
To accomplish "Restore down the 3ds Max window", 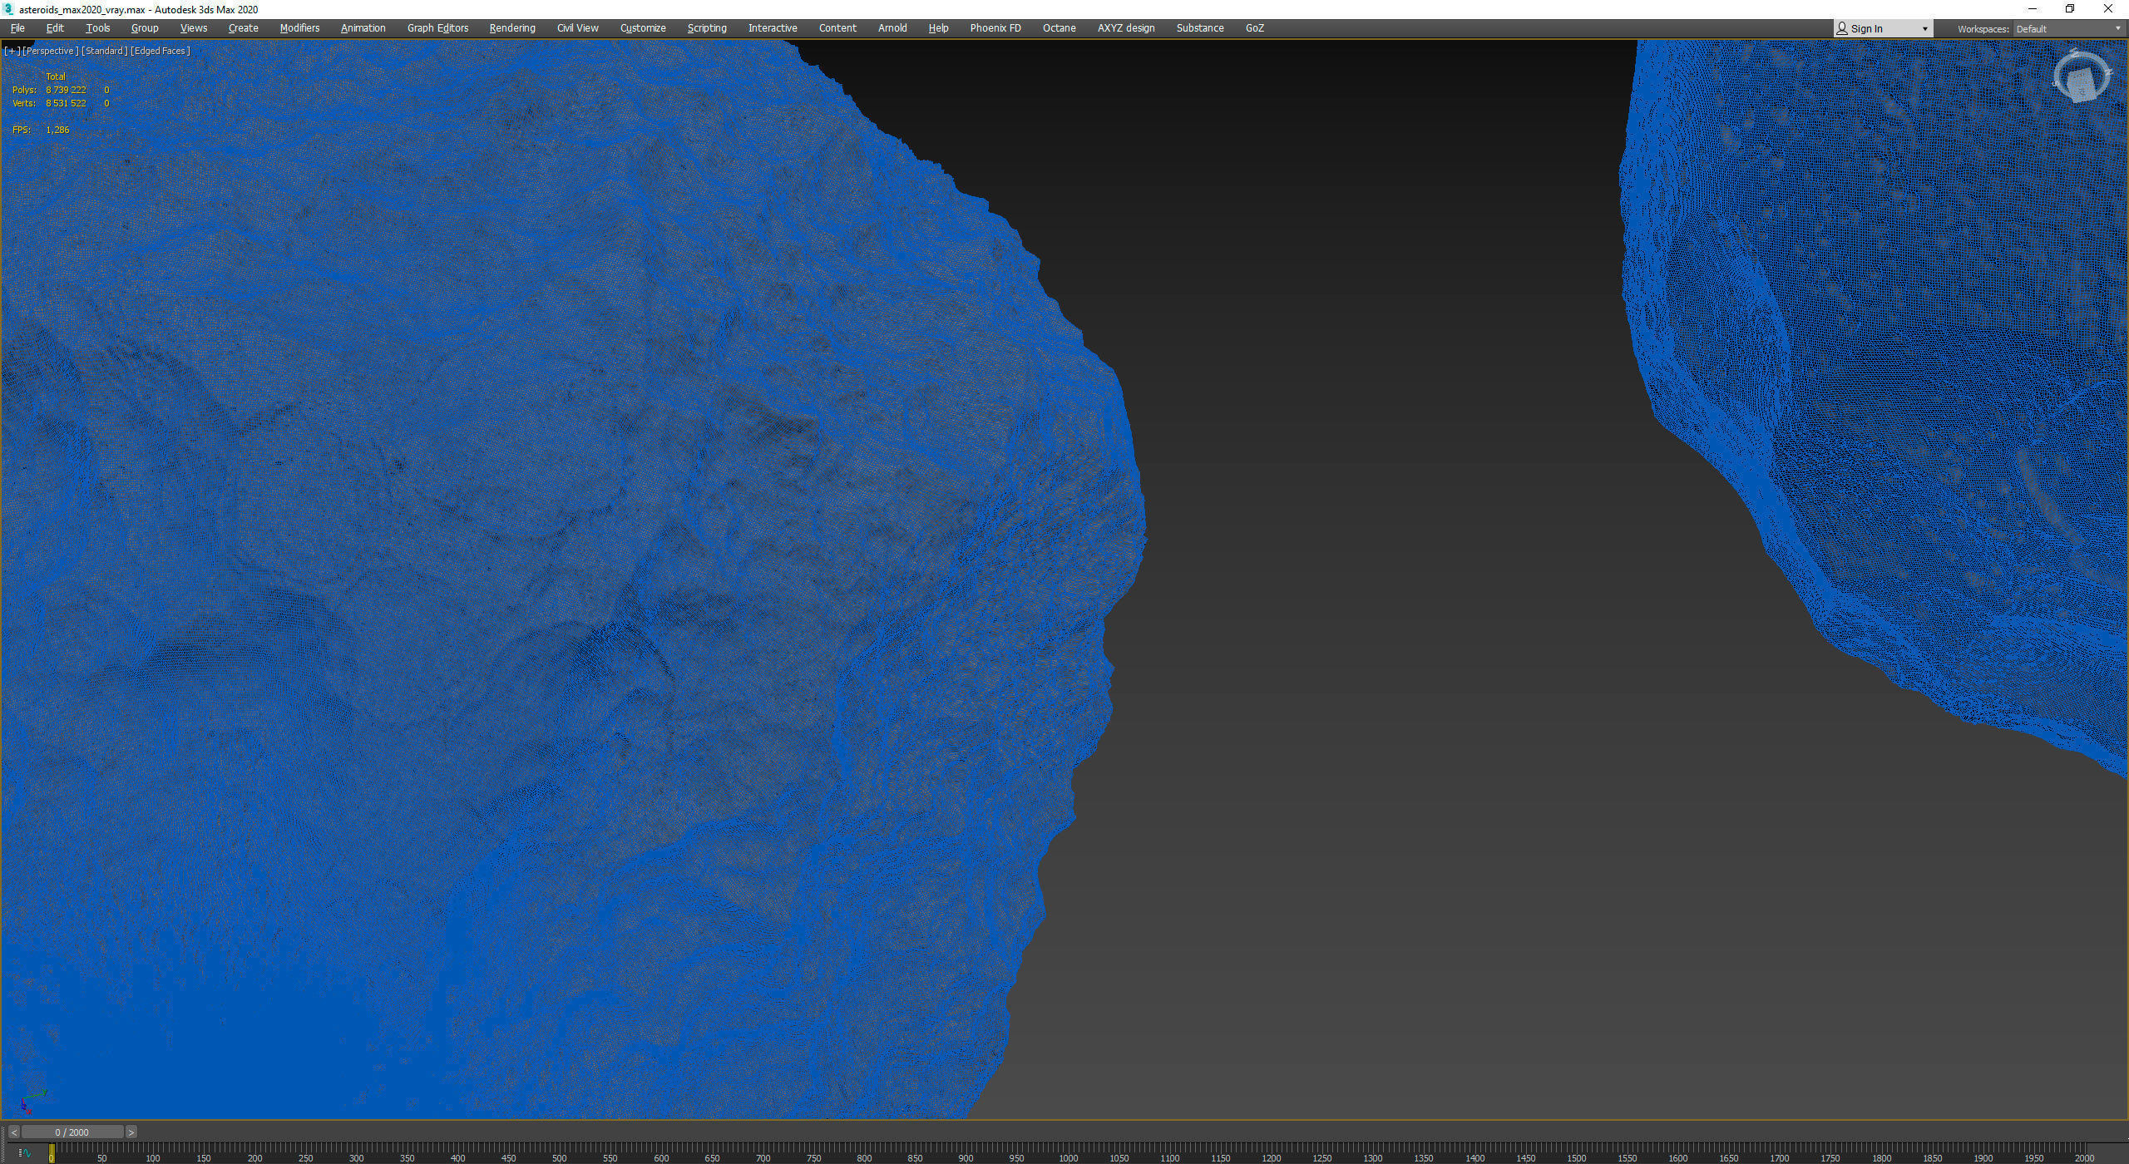I will click(2070, 9).
